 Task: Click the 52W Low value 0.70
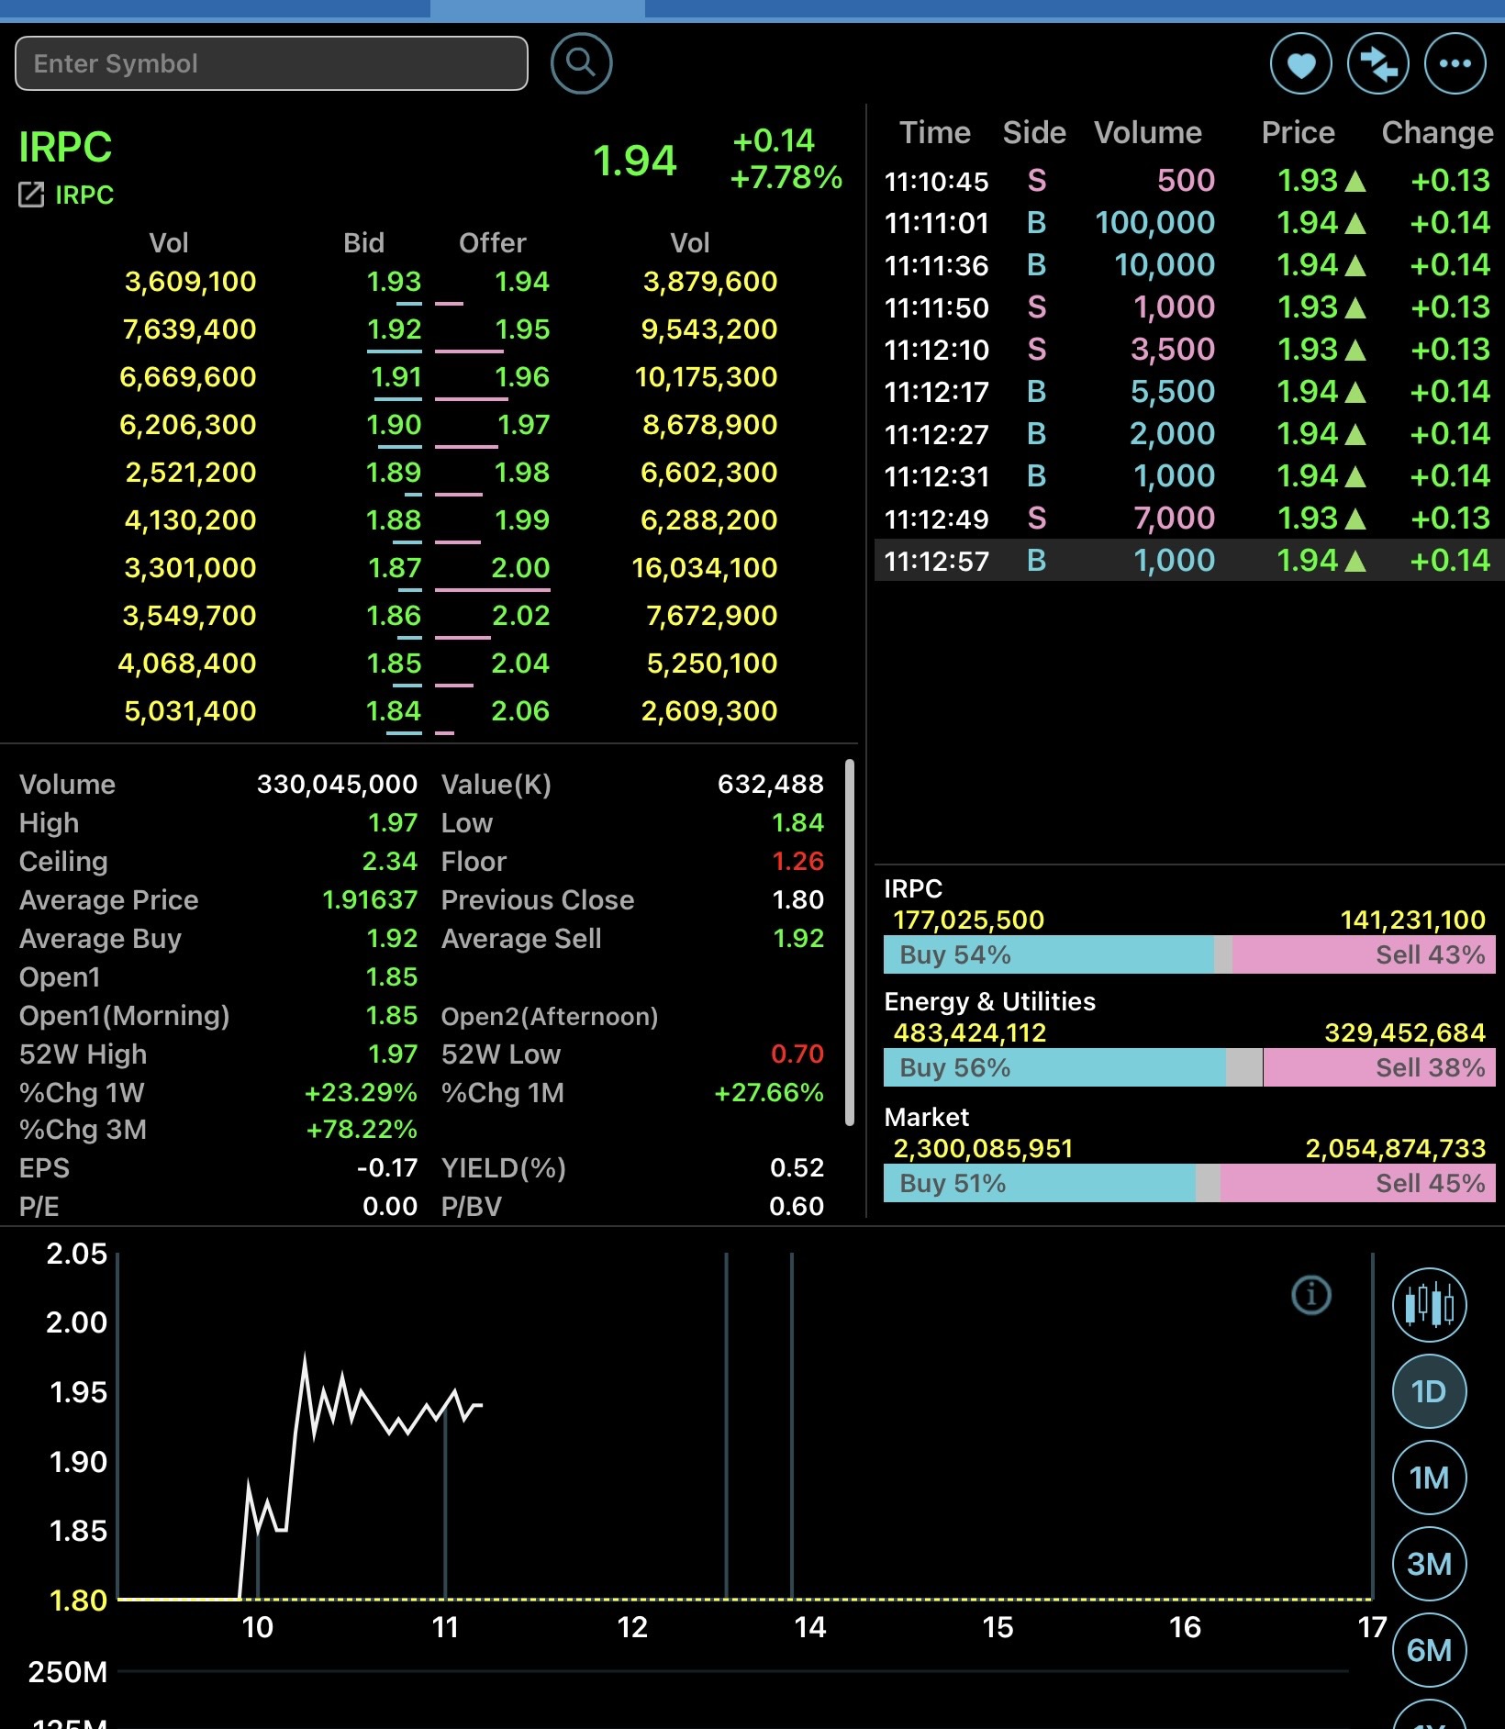[x=797, y=1054]
